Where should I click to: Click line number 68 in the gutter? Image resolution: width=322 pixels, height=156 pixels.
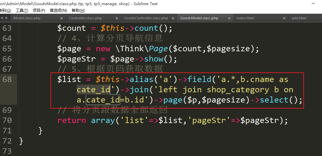pyautogui.click(x=7, y=79)
